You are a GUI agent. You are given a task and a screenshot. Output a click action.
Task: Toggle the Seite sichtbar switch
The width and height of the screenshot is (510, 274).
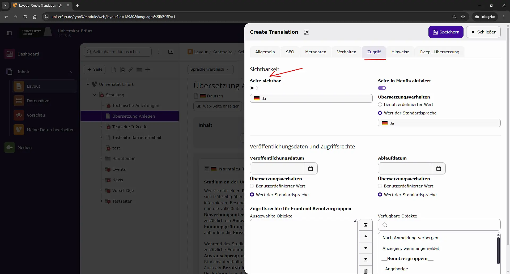254,88
